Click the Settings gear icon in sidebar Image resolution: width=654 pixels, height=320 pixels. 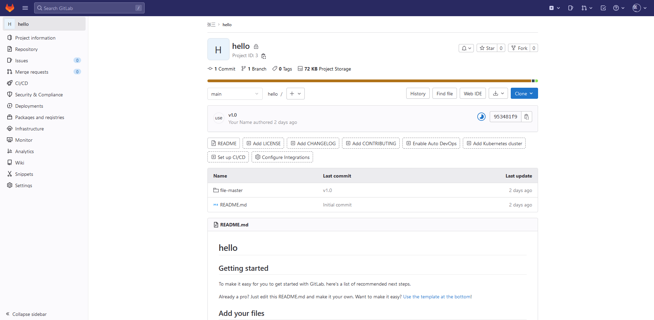coord(10,185)
